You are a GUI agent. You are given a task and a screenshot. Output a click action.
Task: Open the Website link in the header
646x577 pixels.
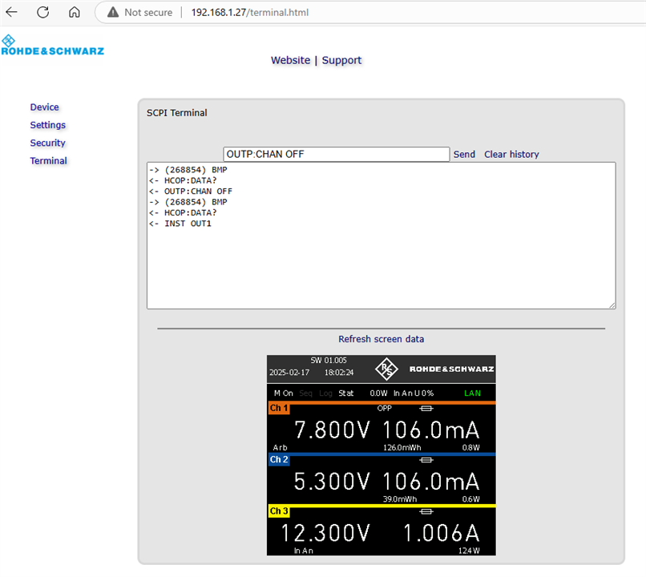(x=290, y=60)
